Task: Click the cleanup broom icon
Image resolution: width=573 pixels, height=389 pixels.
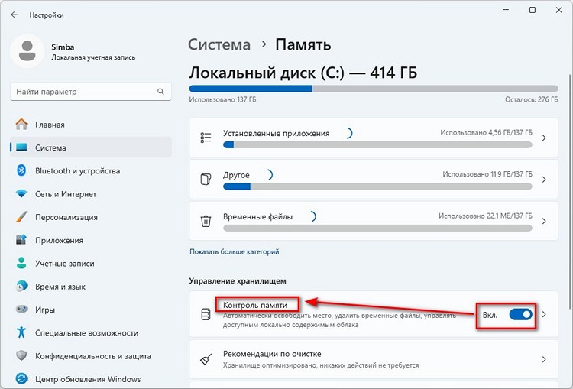Action: [x=206, y=360]
